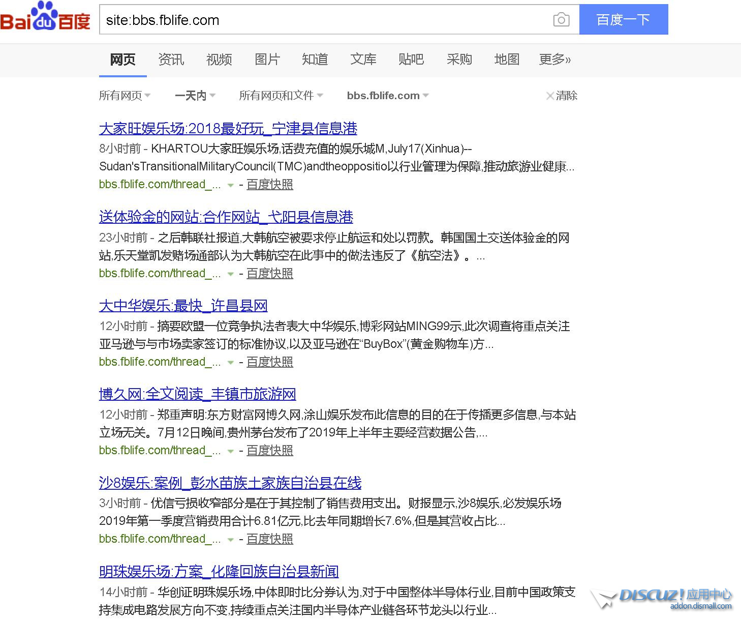The height and width of the screenshot is (619, 741).
Task: Open result 大中华娱乐:最快_许昌县网
Action: point(183,306)
